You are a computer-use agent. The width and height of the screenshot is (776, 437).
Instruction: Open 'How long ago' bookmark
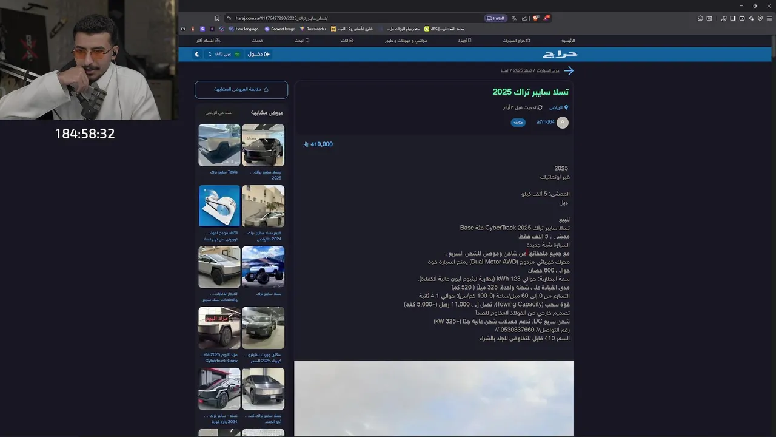click(x=244, y=29)
